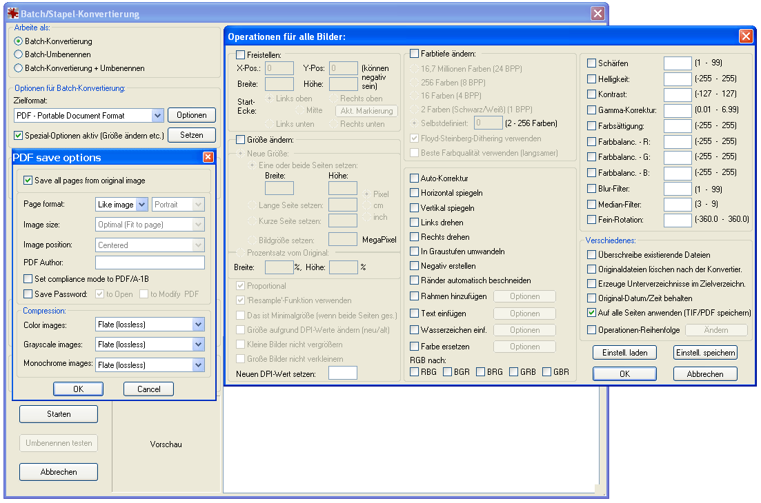Tick the Größe ändern checkbox

(x=241, y=140)
